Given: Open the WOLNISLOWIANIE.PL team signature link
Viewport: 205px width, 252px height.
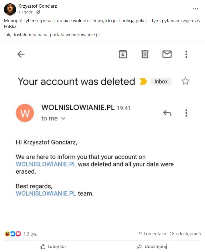Looking at the screenshot, I should 46,193.
